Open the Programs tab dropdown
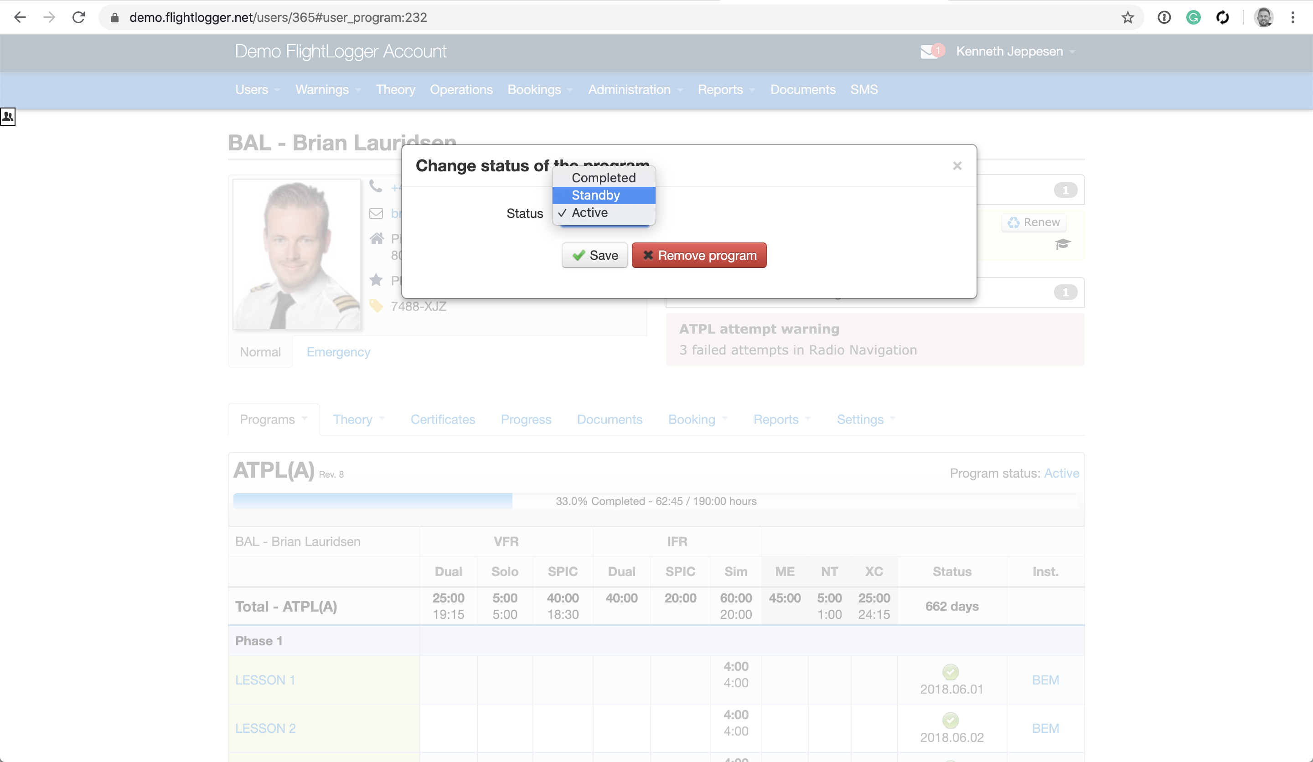Viewport: 1313px width, 762px height. tap(274, 419)
